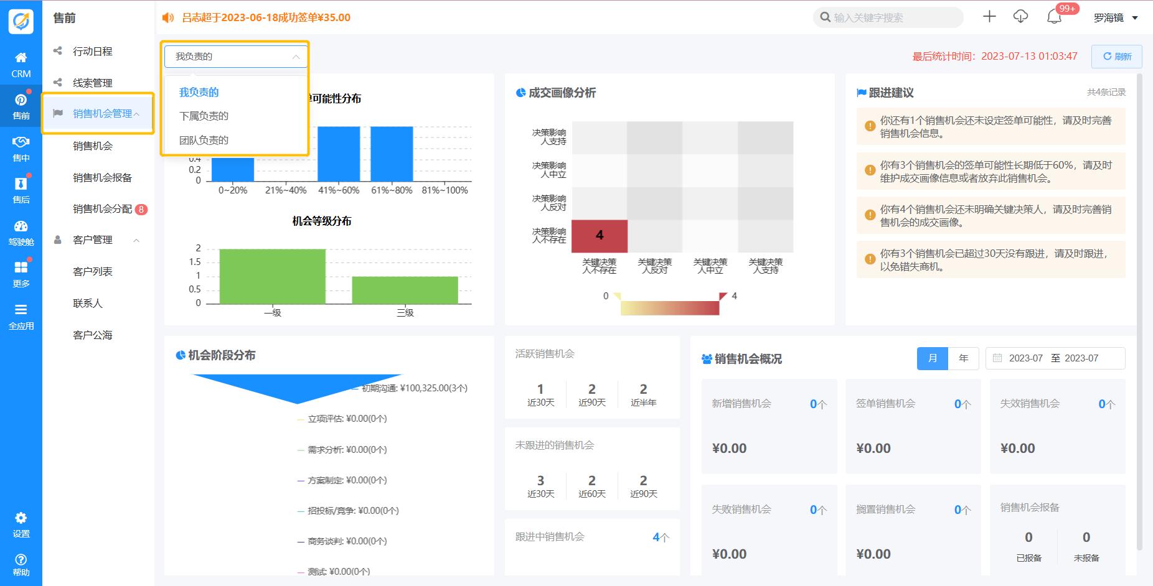The image size is (1153, 586).
Task: Click the share icon beside 行动日程
Action: click(x=58, y=51)
